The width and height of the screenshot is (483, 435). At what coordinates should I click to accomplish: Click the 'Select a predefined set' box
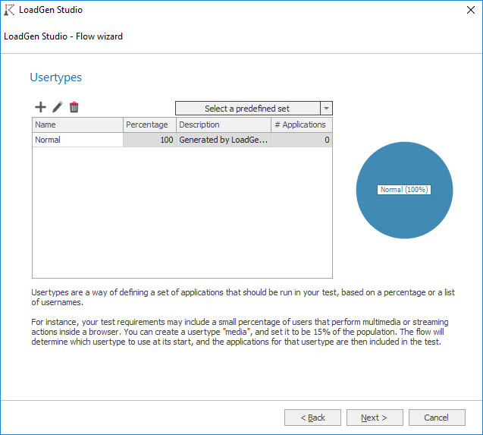pos(247,109)
